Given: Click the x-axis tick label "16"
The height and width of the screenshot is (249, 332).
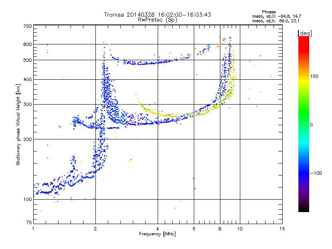Looking at the screenshot, I should pos(282,229).
